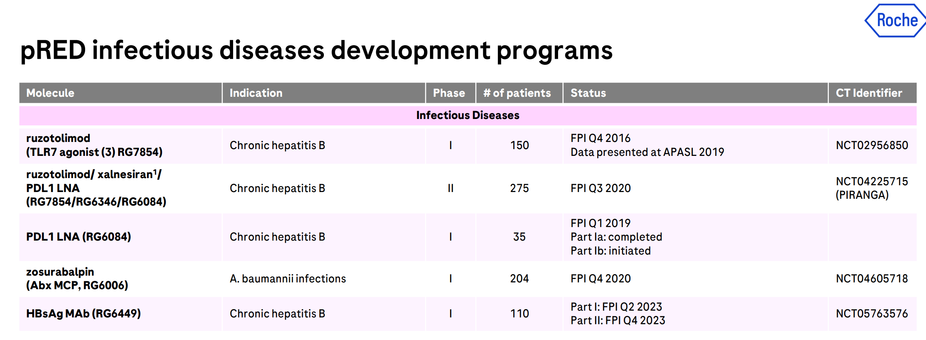The image size is (926, 340).
Task: Click the # of patients header
Action: 517,93
